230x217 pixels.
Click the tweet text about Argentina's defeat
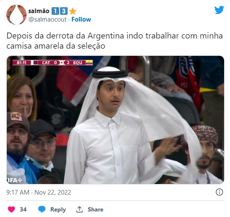(115, 41)
